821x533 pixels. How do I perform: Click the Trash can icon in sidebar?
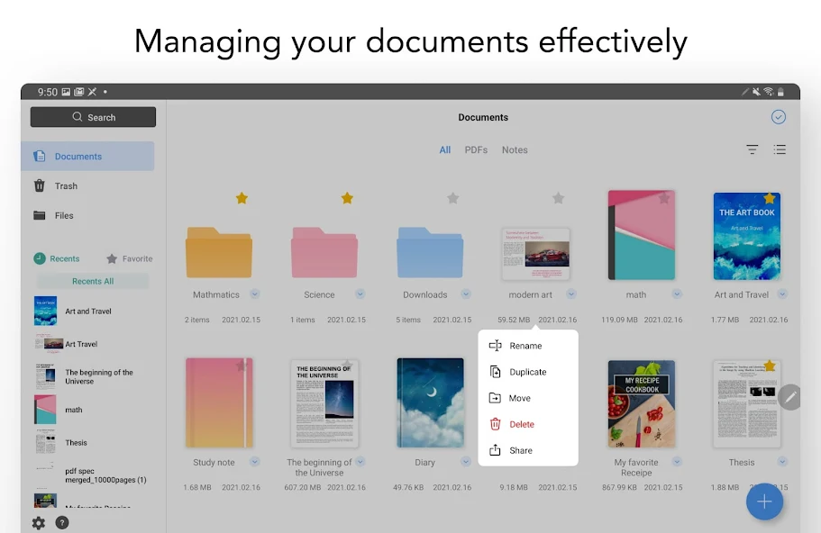click(40, 185)
